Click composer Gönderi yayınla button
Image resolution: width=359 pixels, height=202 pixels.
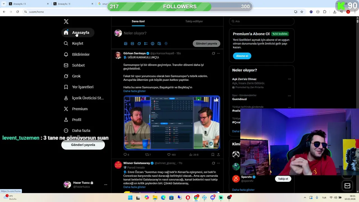click(x=206, y=44)
